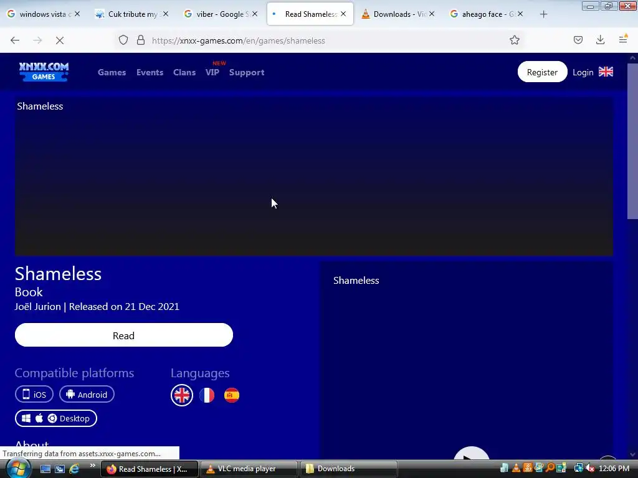The height and width of the screenshot is (478, 638).
Task: Open the Firefox hamburger application menu
Action: click(623, 39)
